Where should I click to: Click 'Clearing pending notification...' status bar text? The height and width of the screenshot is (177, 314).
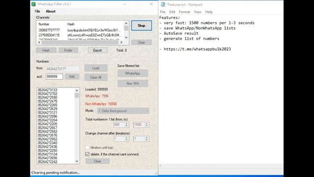55,173
